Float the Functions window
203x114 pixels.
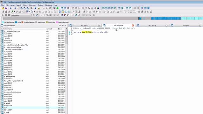63,26
